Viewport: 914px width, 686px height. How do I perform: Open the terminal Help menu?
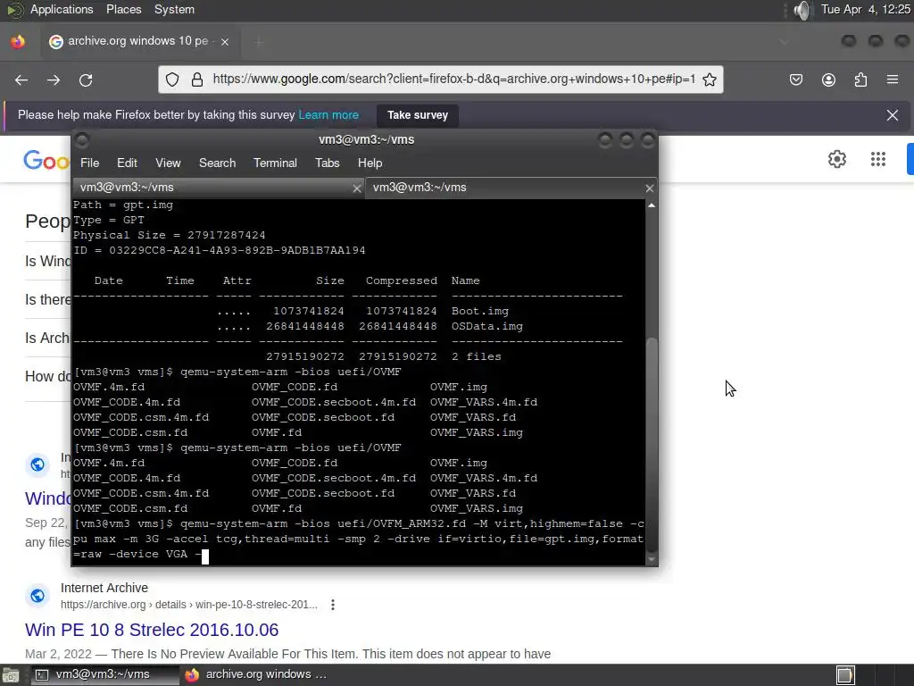click(370, 163)
